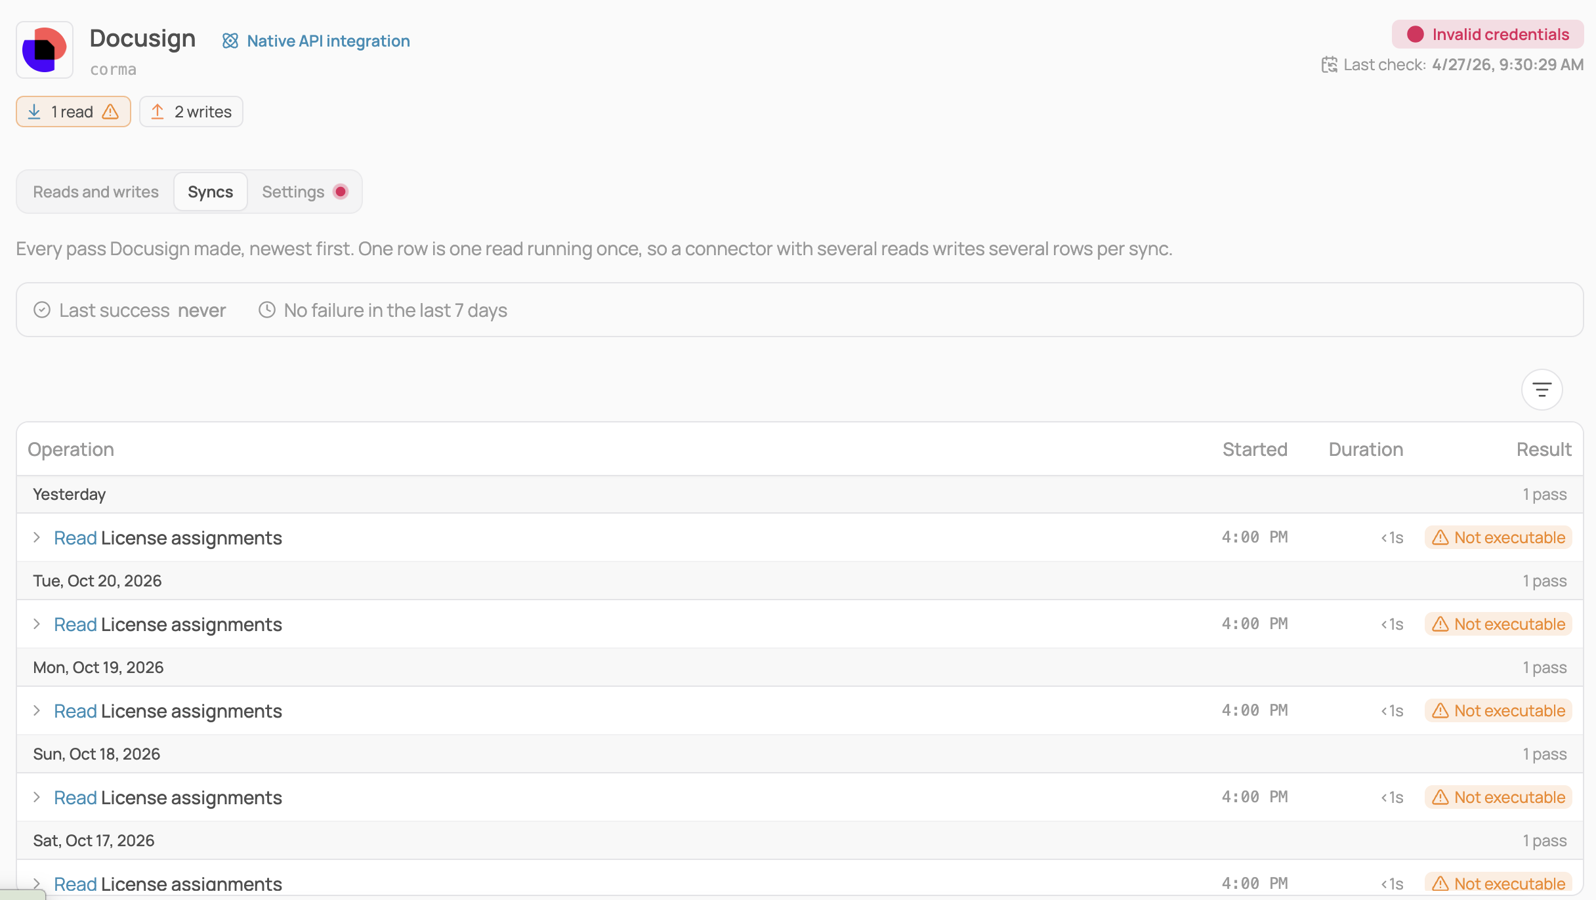Click the Duration column header
Image resolution: width=1596 pixels, height=900 pixels.
tap(1366, 449)
